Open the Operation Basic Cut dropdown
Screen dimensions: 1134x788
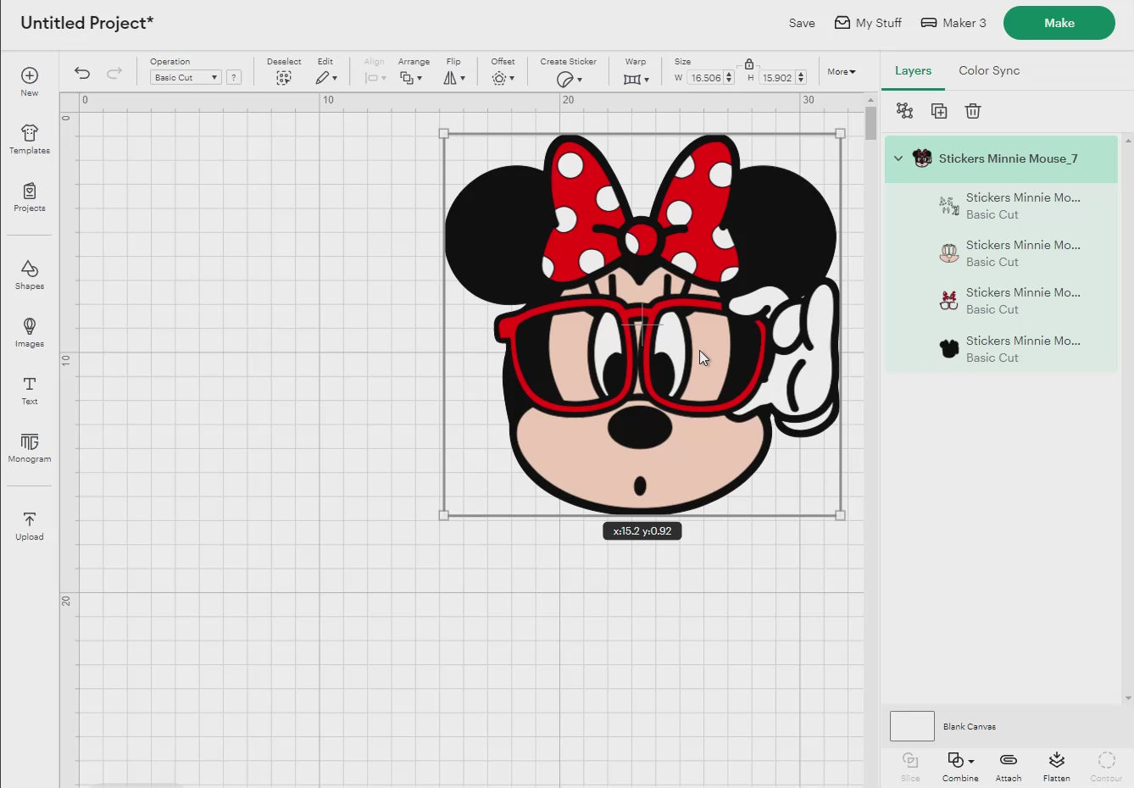click(x=186, y=77)
